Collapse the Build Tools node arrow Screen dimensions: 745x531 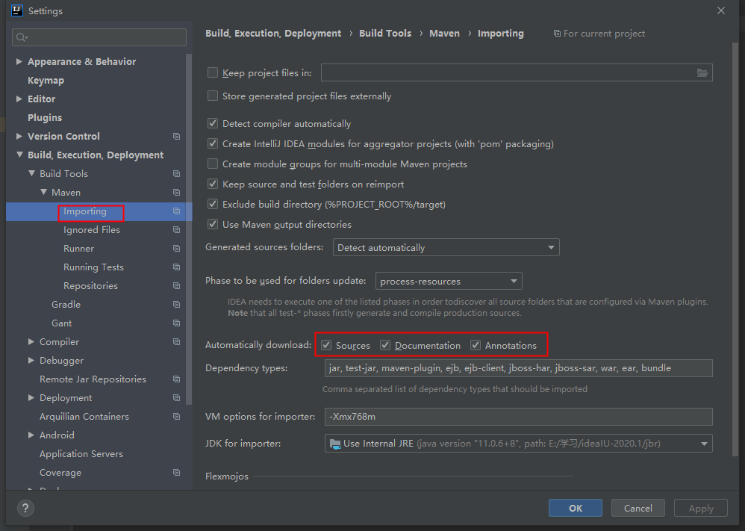point(31,173)
